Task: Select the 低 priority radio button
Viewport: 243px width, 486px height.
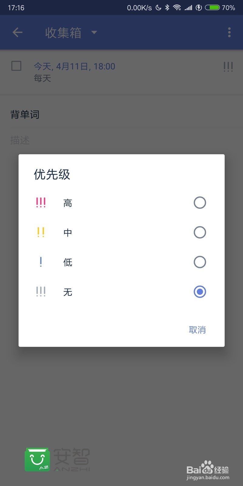Action: 200,262
